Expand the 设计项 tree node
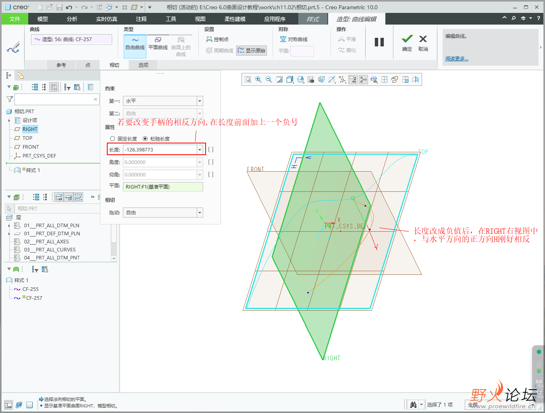The width and height of the screenshot is (545, 413). (x=9, y=120)
